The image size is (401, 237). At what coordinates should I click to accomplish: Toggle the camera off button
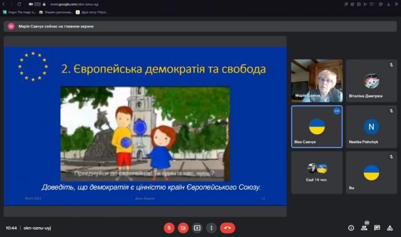[183, 228]
